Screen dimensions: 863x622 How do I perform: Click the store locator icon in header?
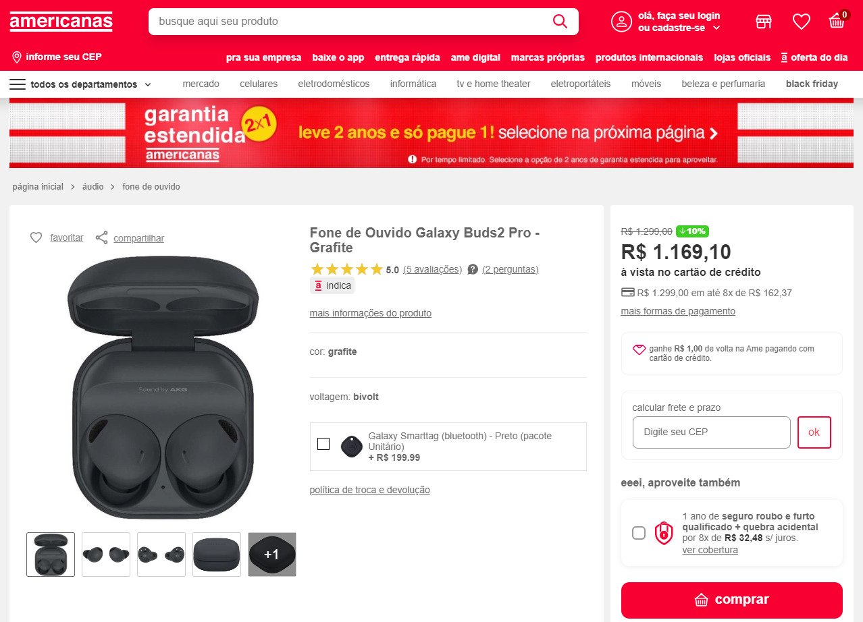pos(764,22)
